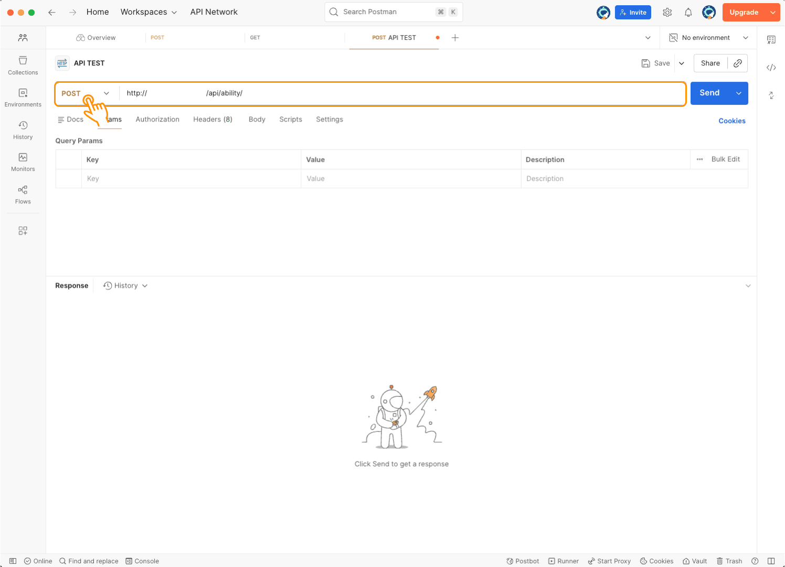Open the Runner from status bar
Screen dimensions: 785x567
tap(564, 561)
